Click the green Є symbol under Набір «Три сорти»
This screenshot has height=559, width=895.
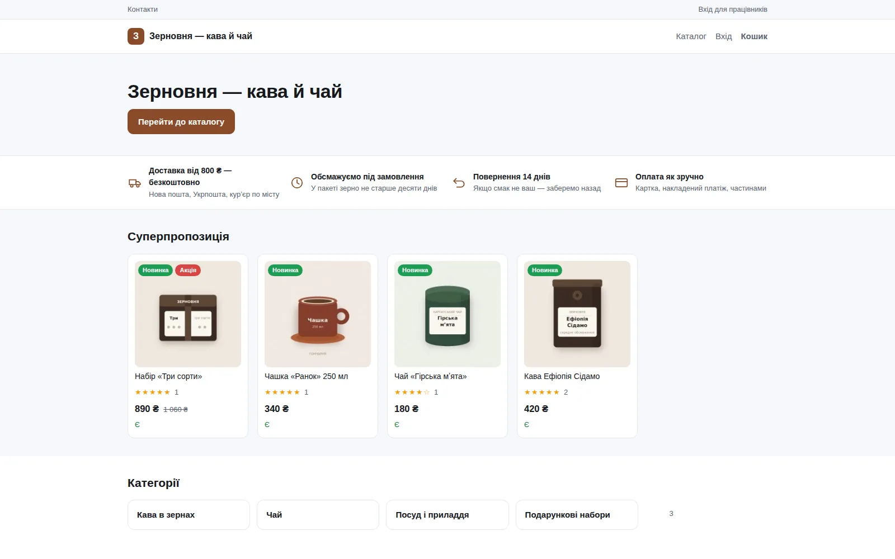click(x=137, y=425)
